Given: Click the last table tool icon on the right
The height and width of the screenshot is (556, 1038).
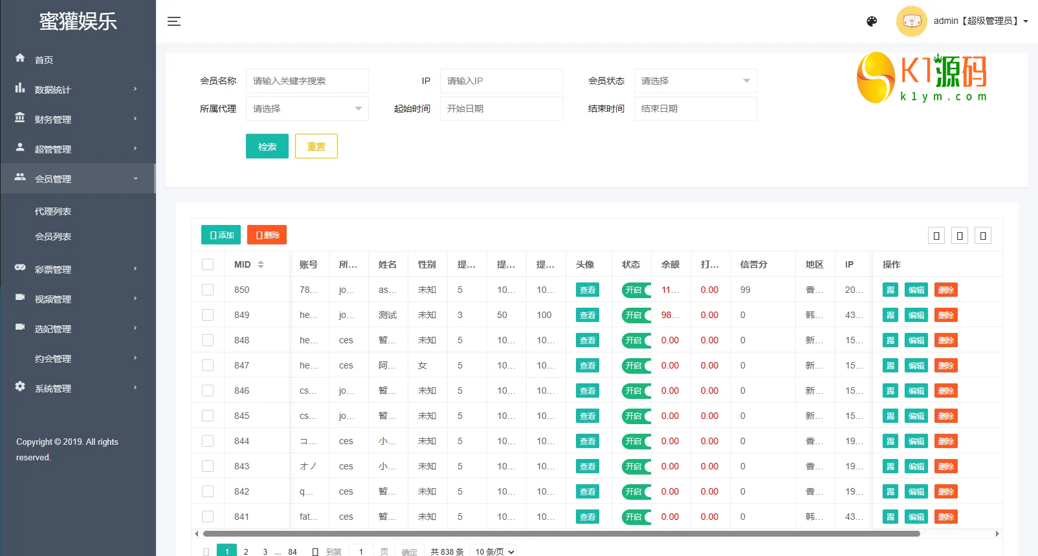Looking at the screenshot, I should [x=983, y=236].
